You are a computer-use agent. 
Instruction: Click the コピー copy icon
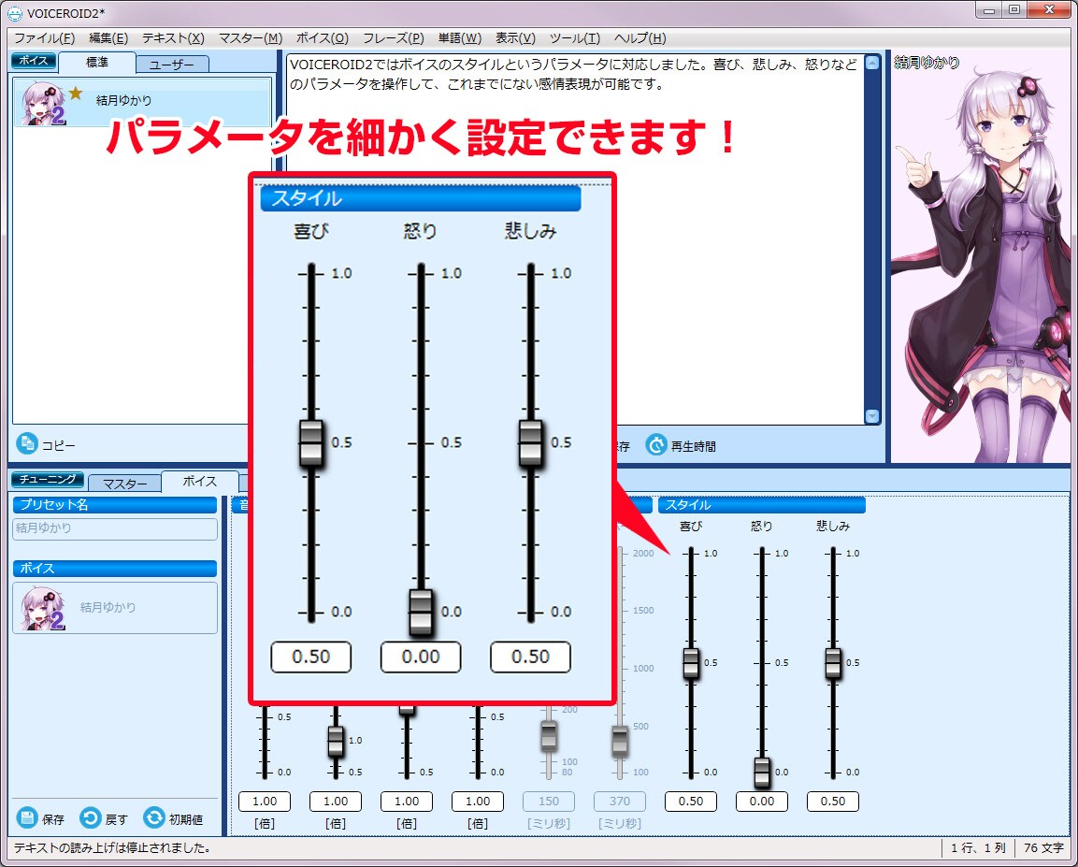(x=27, y=444)
